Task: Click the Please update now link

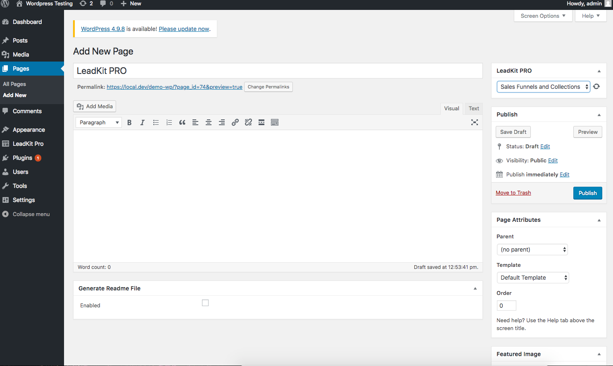Action: tap(184, 29)
